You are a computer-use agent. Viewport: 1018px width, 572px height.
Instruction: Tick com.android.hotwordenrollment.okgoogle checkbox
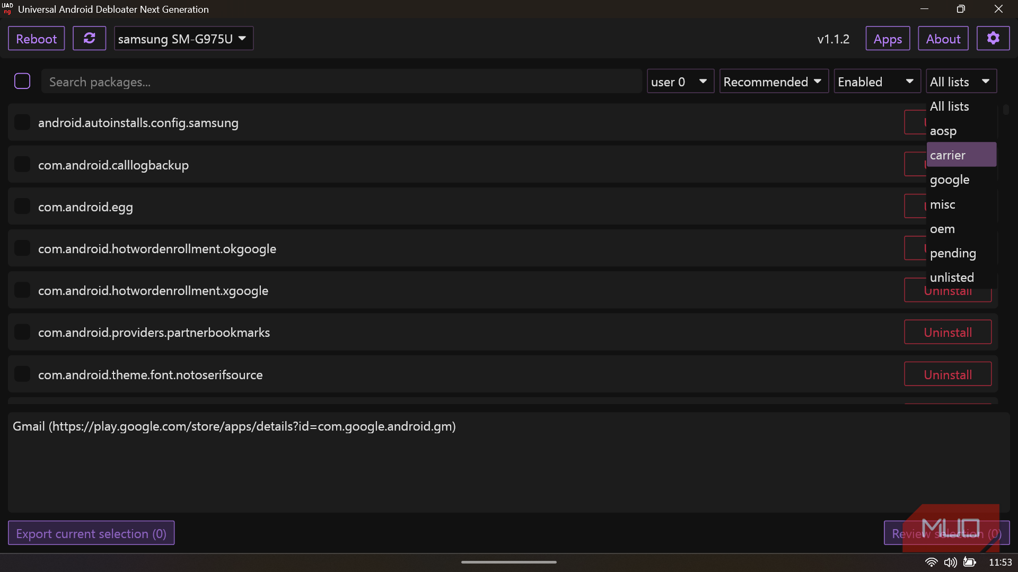(x=22, y=248)
